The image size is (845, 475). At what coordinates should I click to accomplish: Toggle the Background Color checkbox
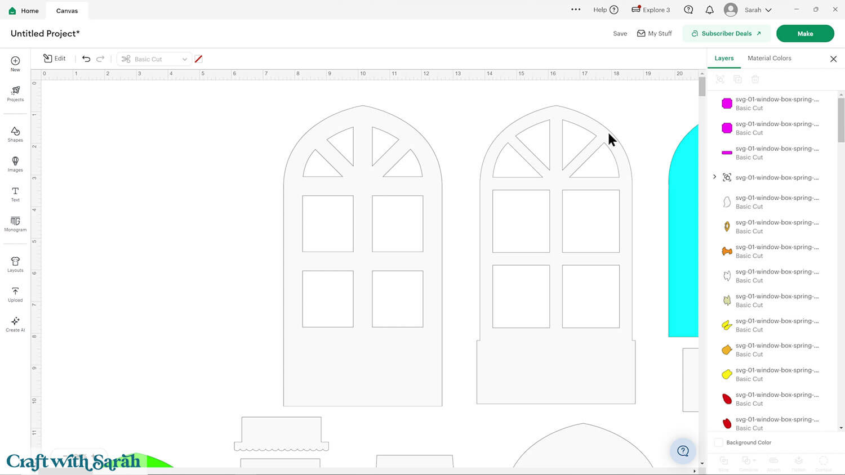[719, 442]
